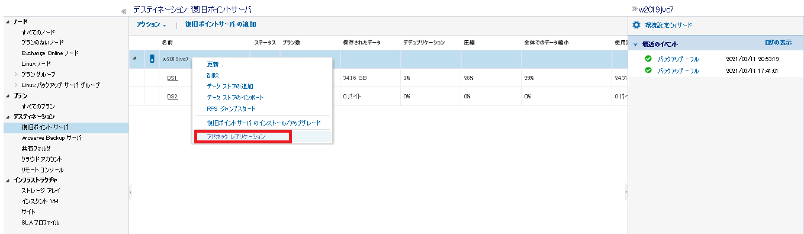
Task: Select Arcserve Backup サーバ in sidebar
Action: tap(52, 137)
